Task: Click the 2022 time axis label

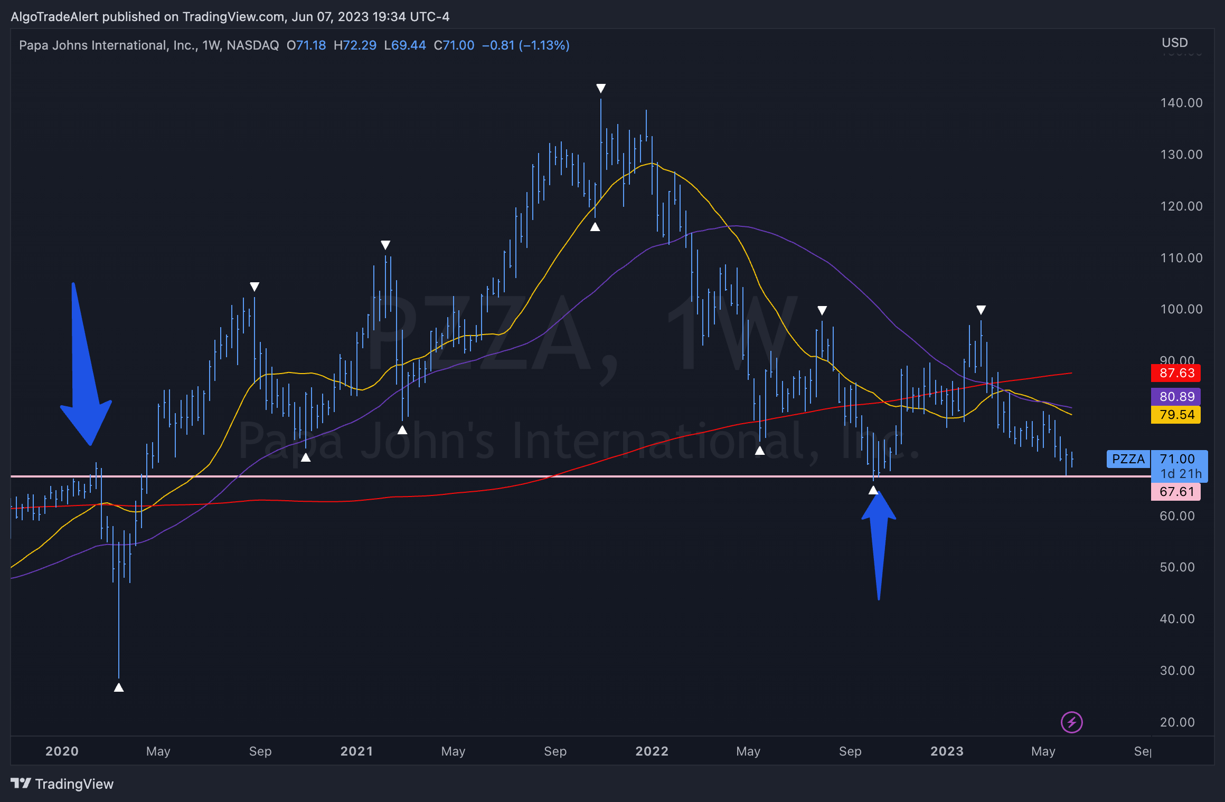Action: (652, 751)
